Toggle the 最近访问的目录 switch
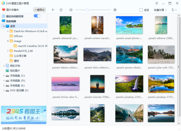181x131 pixels. [x=37, y=16]
